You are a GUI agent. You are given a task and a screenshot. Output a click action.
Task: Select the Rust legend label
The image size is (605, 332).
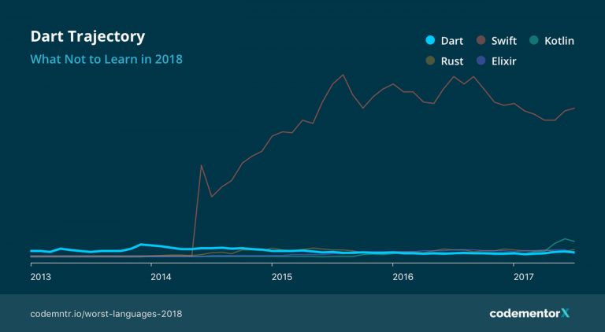[452, 61]
